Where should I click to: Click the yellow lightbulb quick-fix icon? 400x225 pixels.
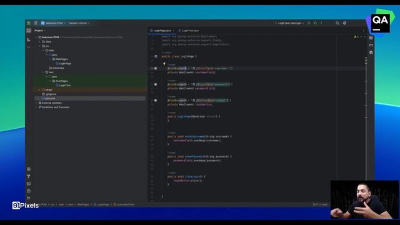[x=164, y=64]
